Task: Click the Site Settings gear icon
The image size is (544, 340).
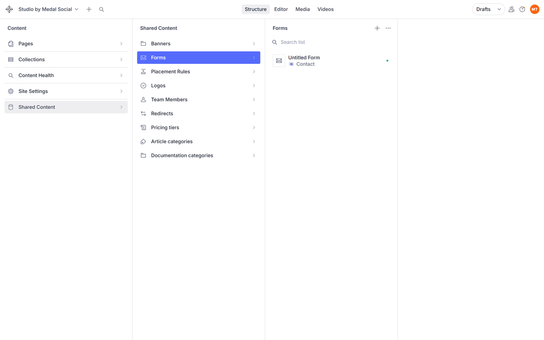Action: [x=11, y=91]
